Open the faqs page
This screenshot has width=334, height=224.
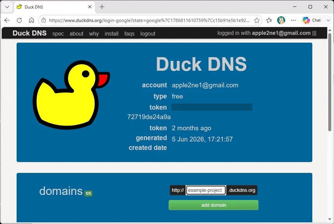(129, 34)
